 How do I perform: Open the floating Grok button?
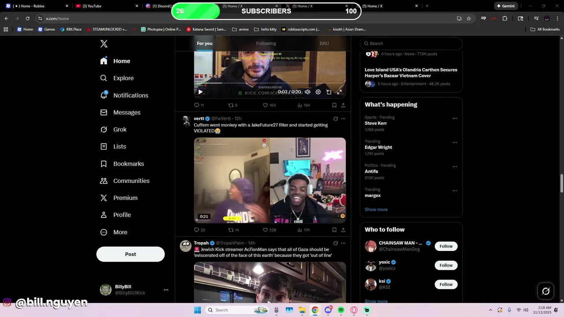click(x=545, y=291)
